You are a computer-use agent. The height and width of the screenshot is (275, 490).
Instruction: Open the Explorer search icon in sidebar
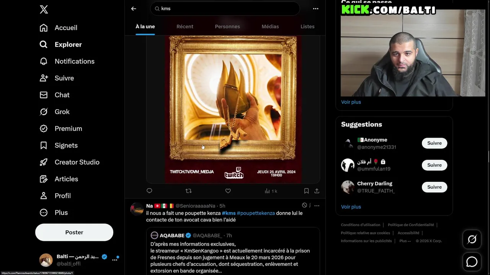(x=44, y=45)
